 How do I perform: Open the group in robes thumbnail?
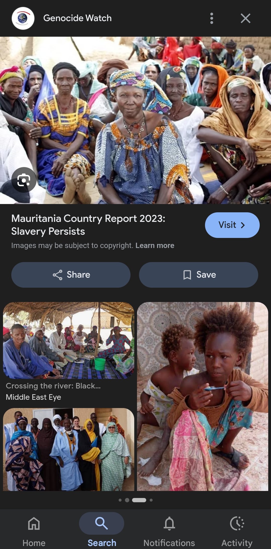(x=69, y=449)
